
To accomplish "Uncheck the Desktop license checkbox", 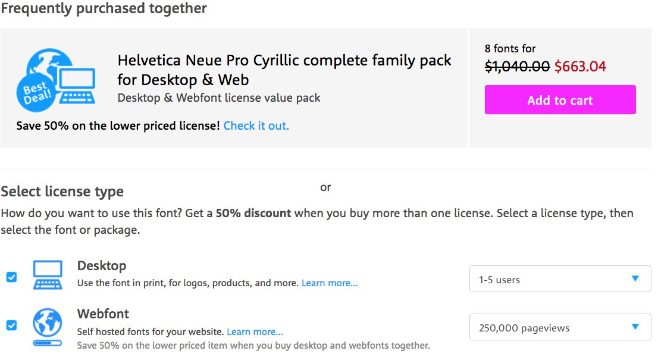I will (12, 277).
